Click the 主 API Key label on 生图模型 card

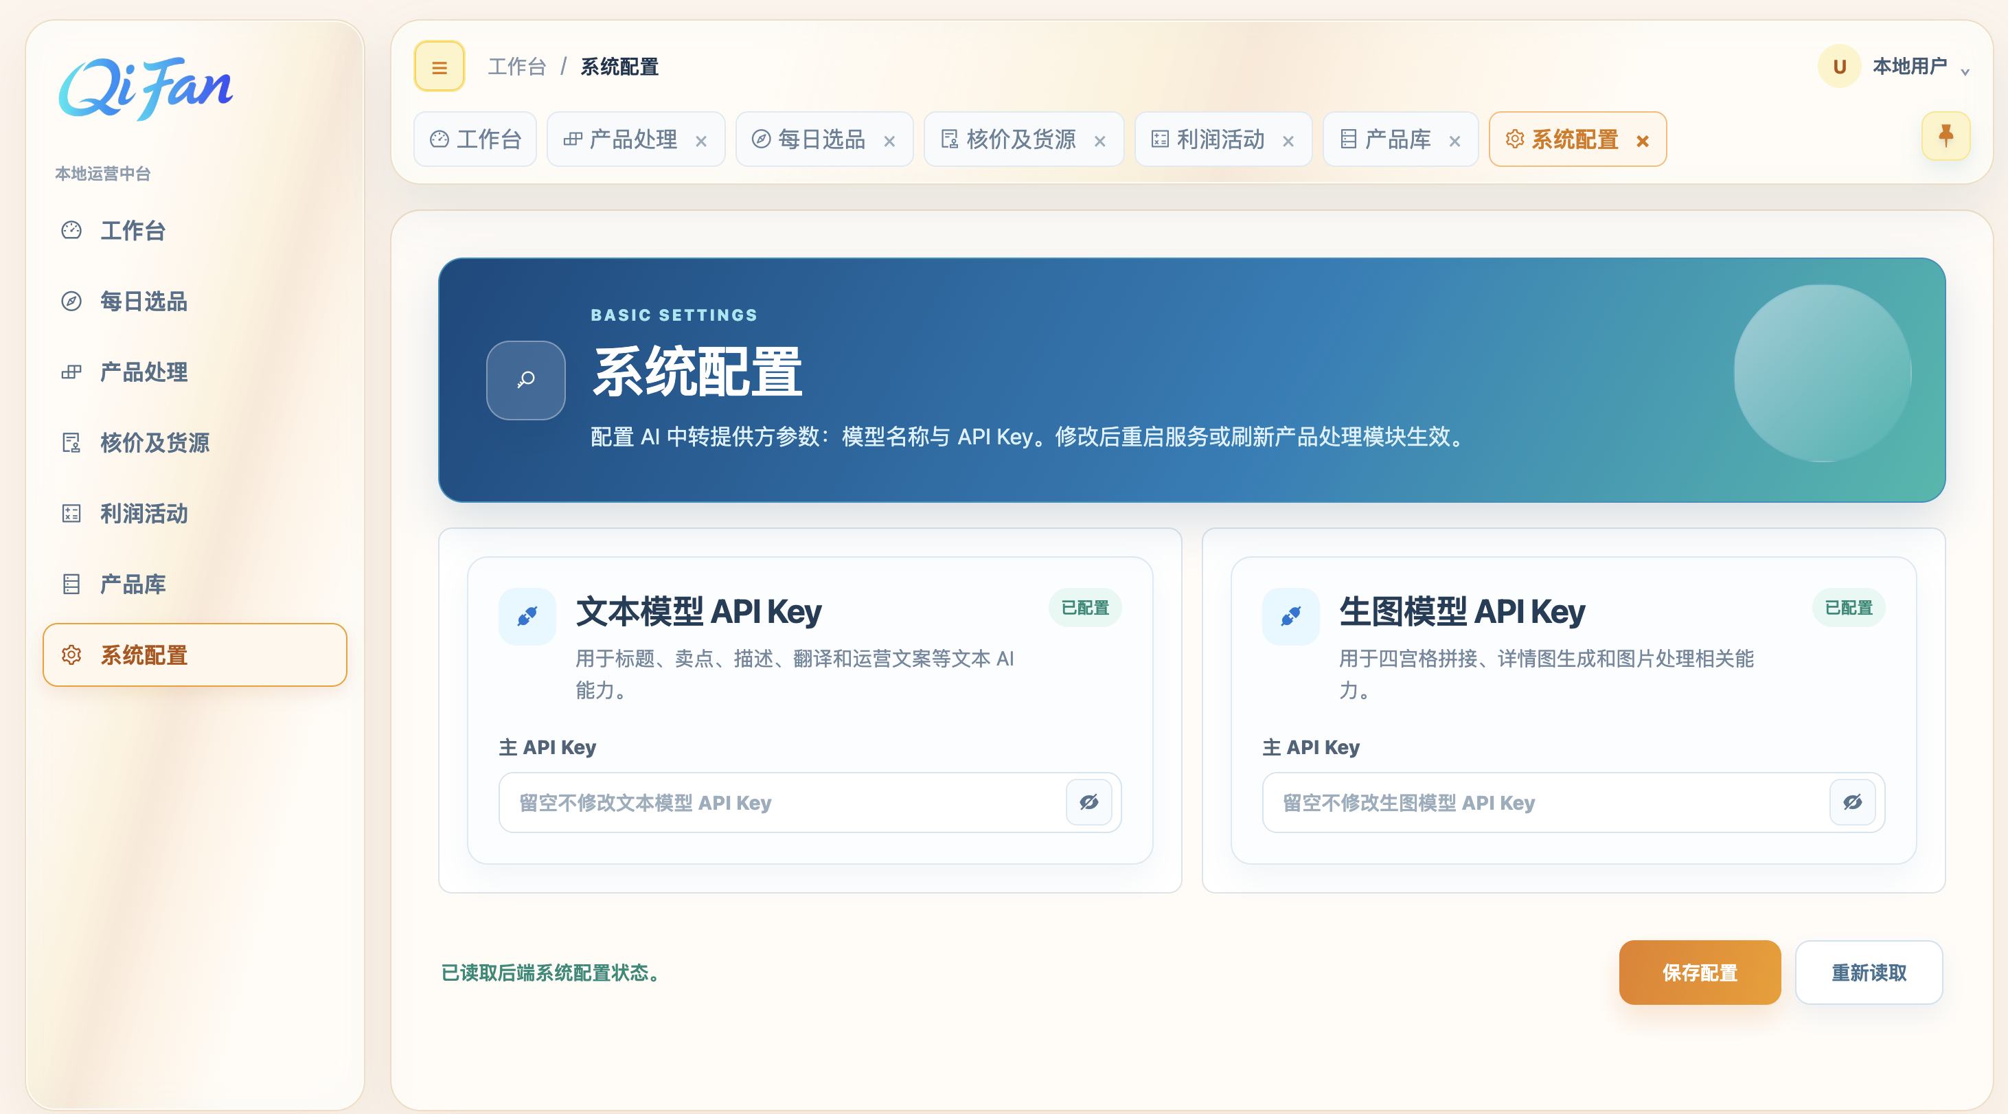[x=1311, y=748]
